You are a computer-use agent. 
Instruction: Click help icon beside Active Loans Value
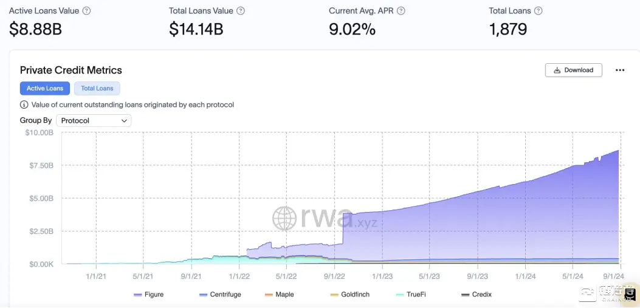[x=86, y=11]
